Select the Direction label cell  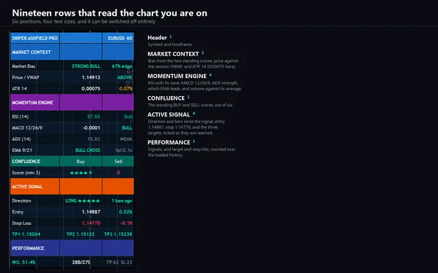click(x=21, y=200)
